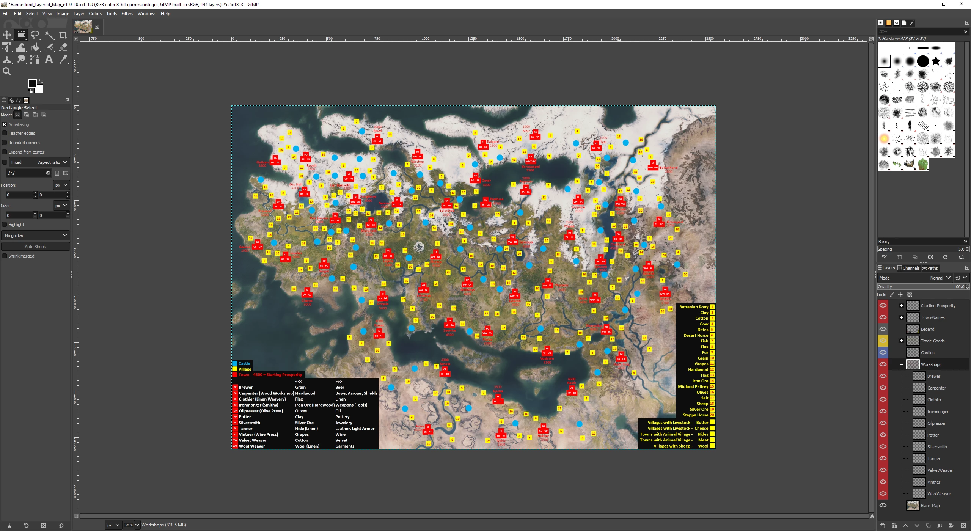Expand the Trade-Goods layer group
Viewport: 971px width, 531px height.
[x=902, y=341]
